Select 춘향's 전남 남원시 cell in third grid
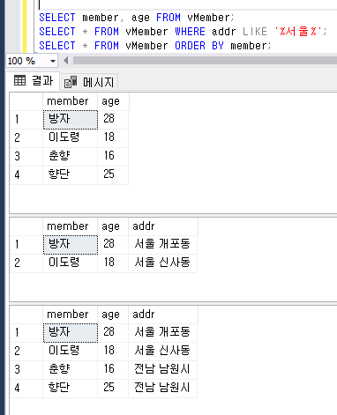 (162, 369)
